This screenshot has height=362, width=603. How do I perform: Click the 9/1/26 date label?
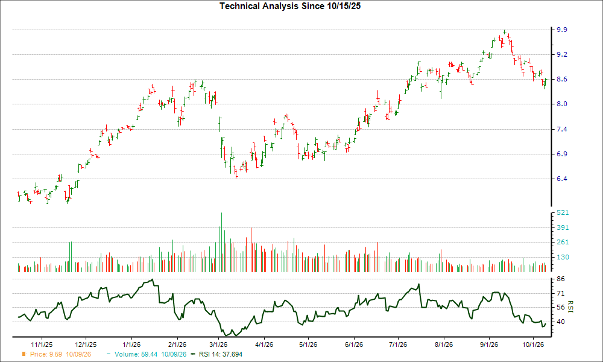[x=489, y=345]
